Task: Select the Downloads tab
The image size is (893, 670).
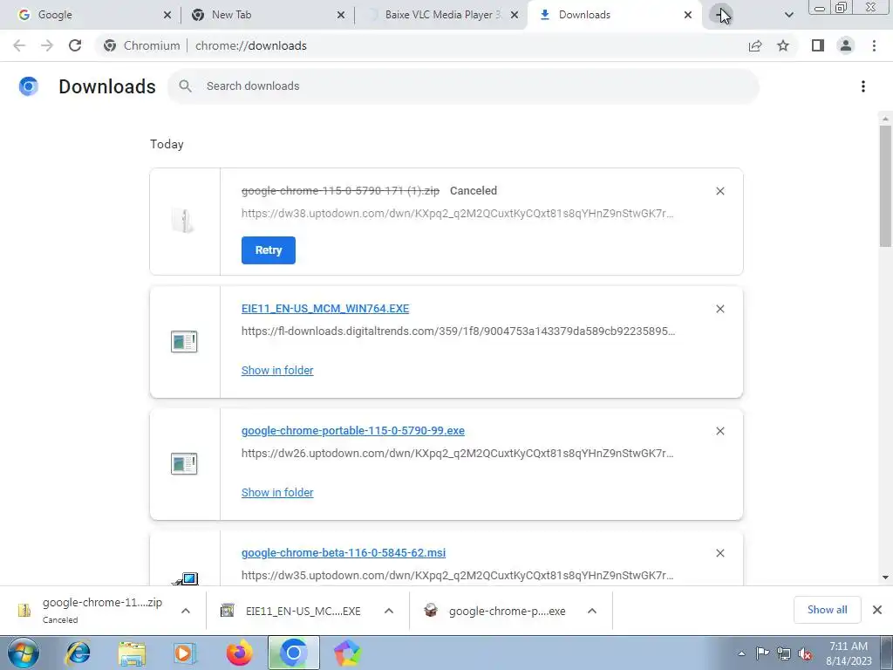Action: tap(615, 15)
